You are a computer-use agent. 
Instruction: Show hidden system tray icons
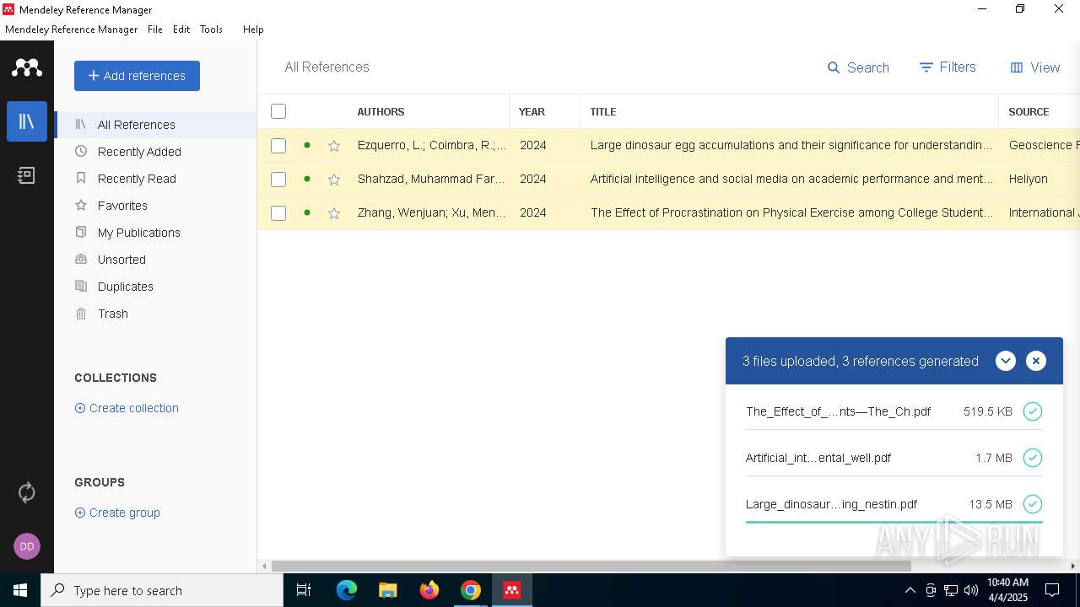click(910, 590)
